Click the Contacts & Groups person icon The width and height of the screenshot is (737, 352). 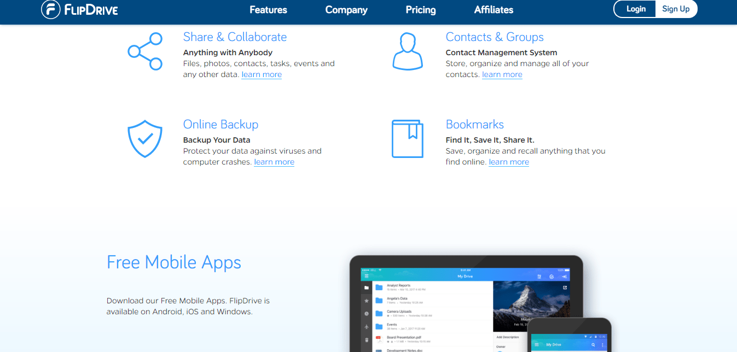[x=408, y=51]
